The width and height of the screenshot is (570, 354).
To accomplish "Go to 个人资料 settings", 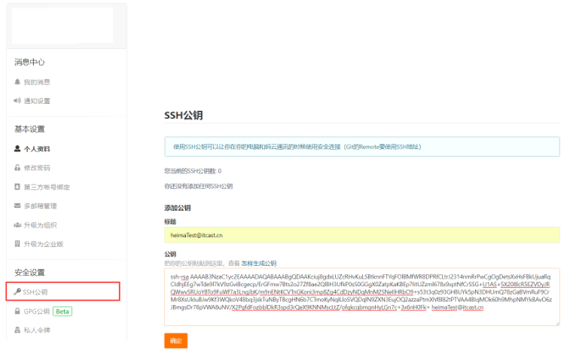I will click(37, 149).
